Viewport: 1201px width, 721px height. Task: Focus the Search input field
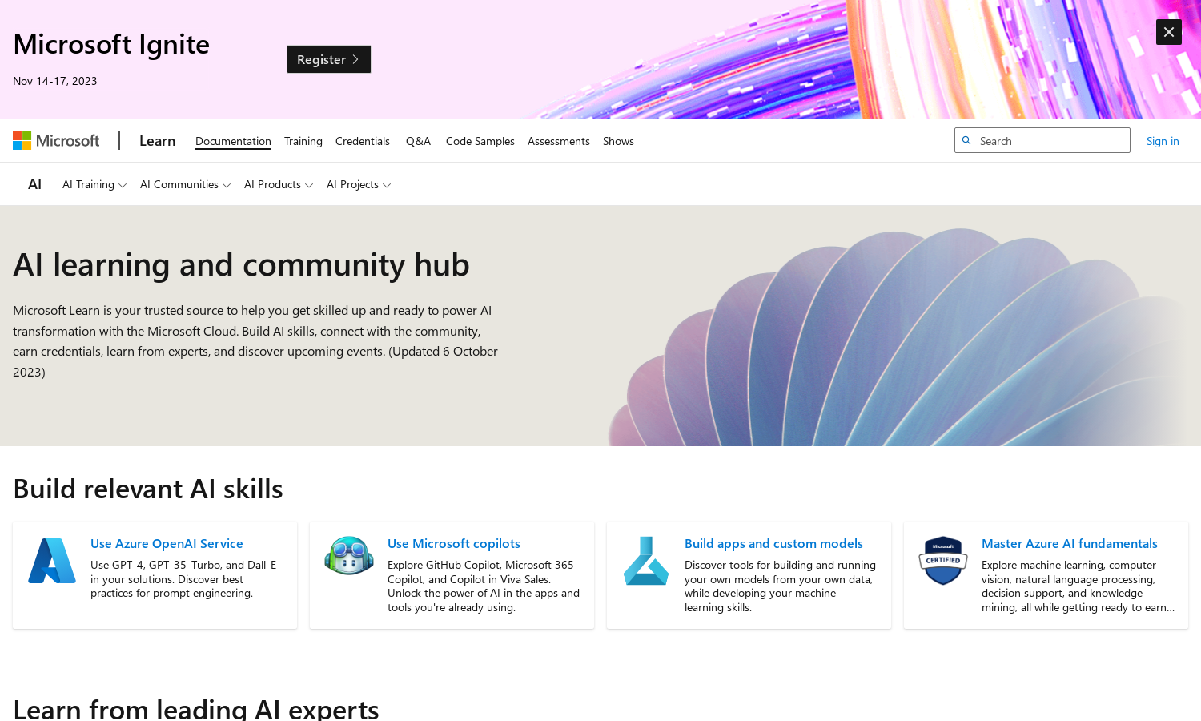pyautogui.click(x=1050, y=141)
